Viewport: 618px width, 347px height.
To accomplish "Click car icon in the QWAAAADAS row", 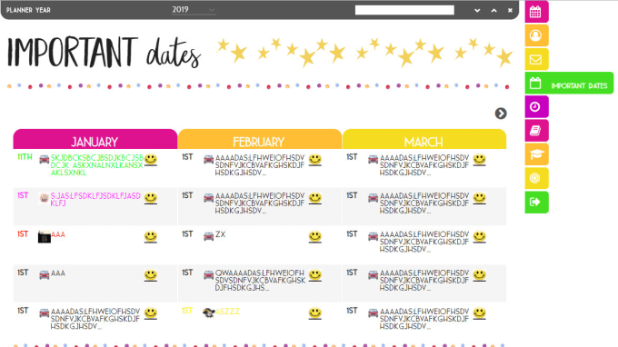I will tap(208, 275).
